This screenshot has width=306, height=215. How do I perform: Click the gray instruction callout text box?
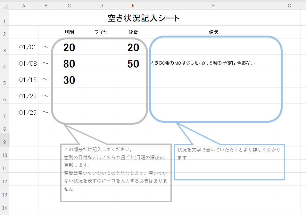(x=116, y=173)
